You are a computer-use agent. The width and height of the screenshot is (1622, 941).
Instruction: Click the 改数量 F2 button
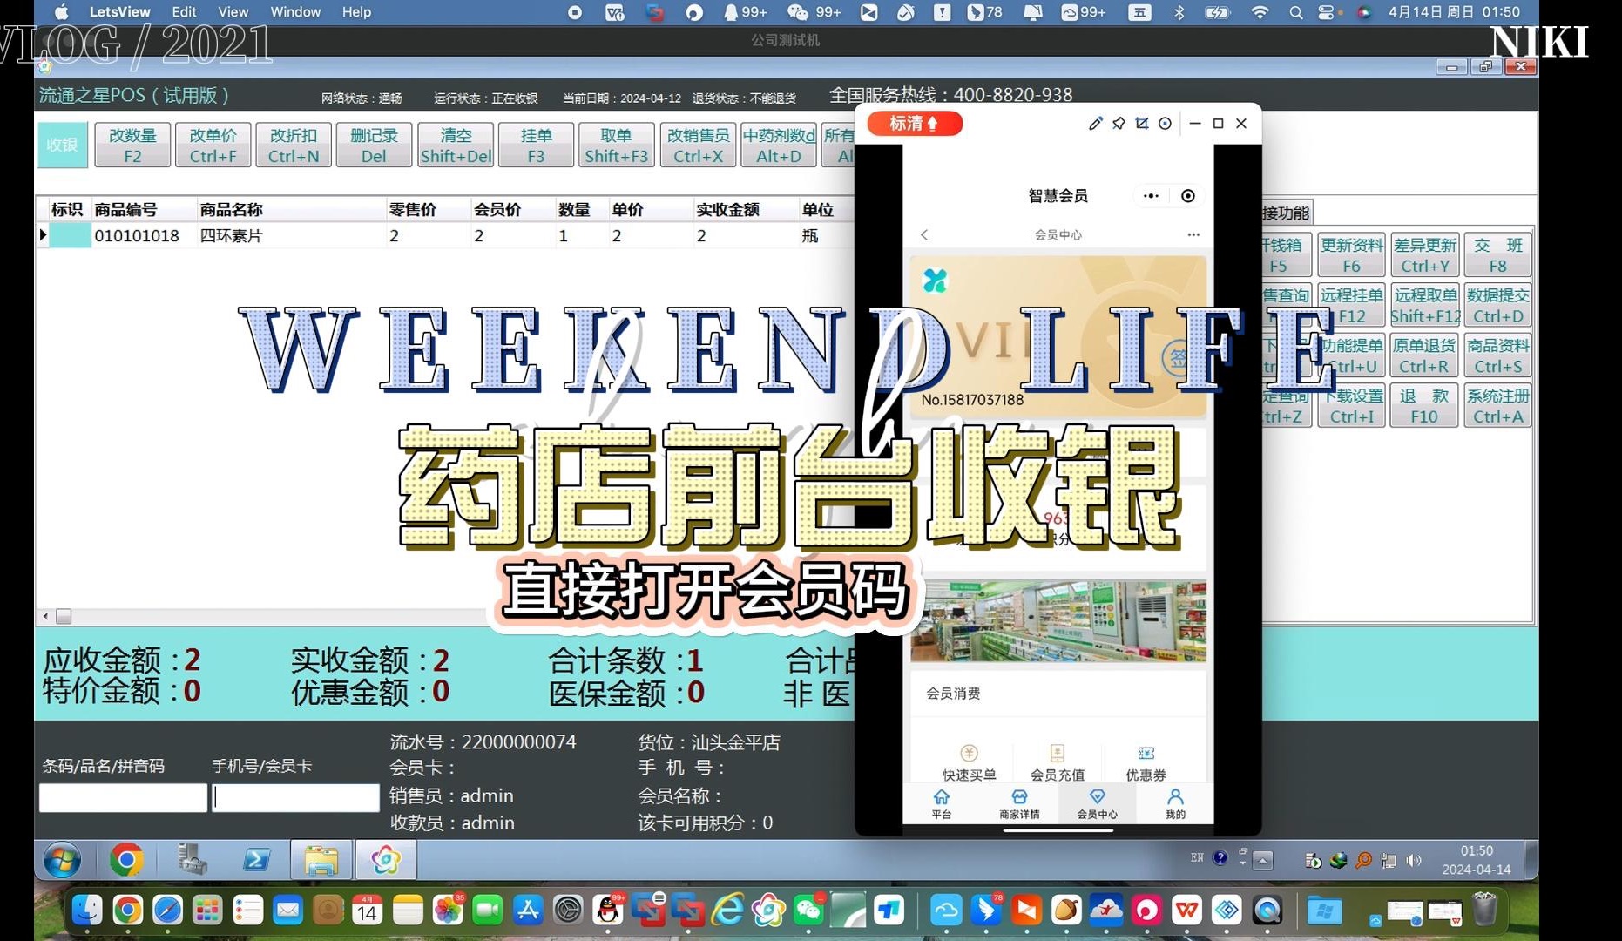[132, 145]
